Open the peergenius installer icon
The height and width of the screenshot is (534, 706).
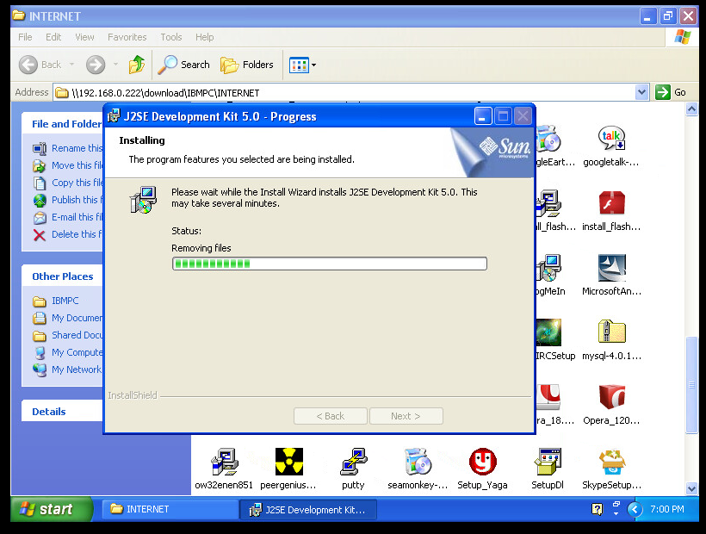click(289, 463)
